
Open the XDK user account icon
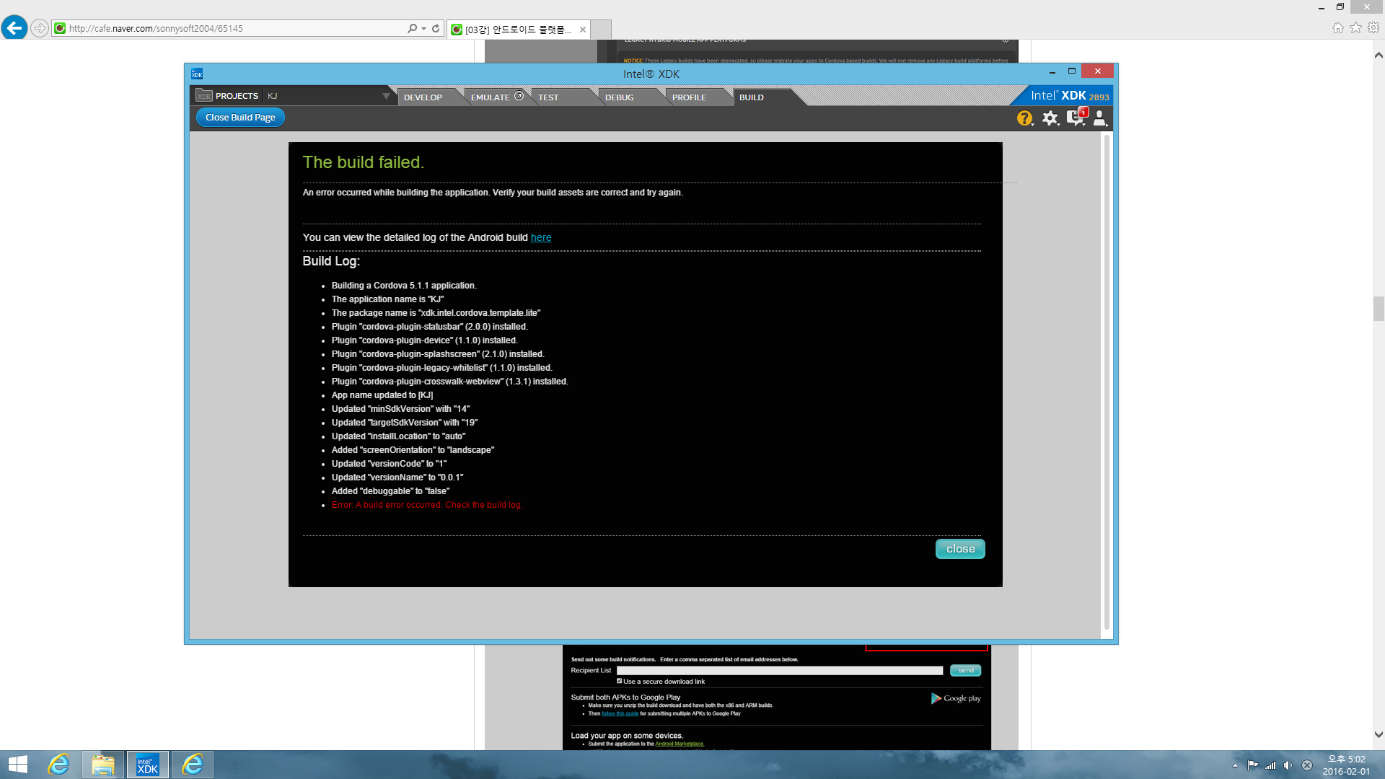(x=1100, y=118)
